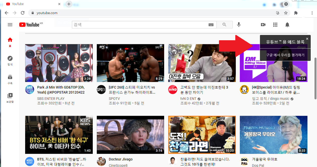317x167 pixels.
Task: Open KBS News channel avatar
Action: coord(30,161)
